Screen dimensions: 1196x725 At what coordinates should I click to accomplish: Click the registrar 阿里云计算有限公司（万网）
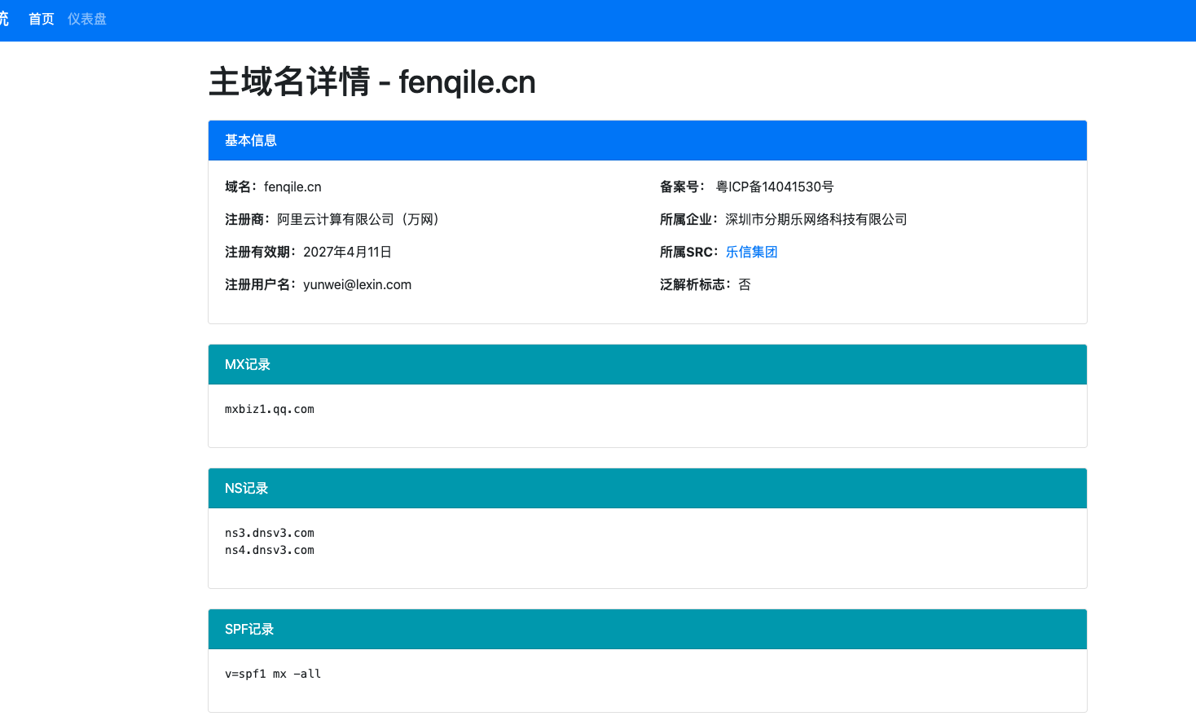(360, 219)
